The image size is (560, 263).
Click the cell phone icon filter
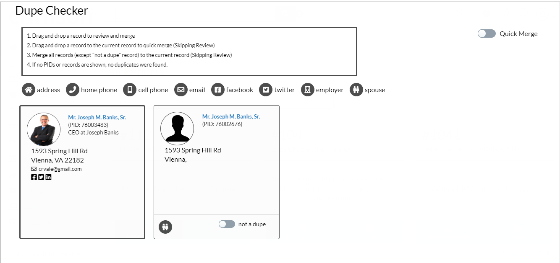click(x=130, y=90)
